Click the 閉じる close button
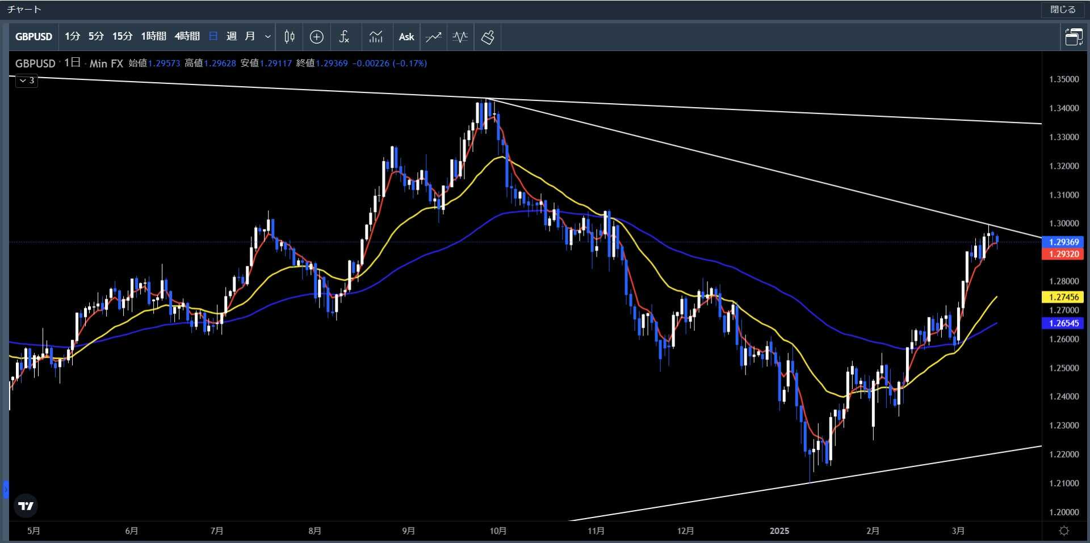The height and width of the screenshot is (543, 1090). (1063, 10)
